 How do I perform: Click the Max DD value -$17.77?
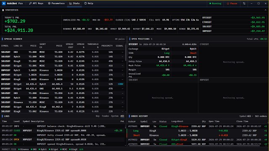click(108, 20)
